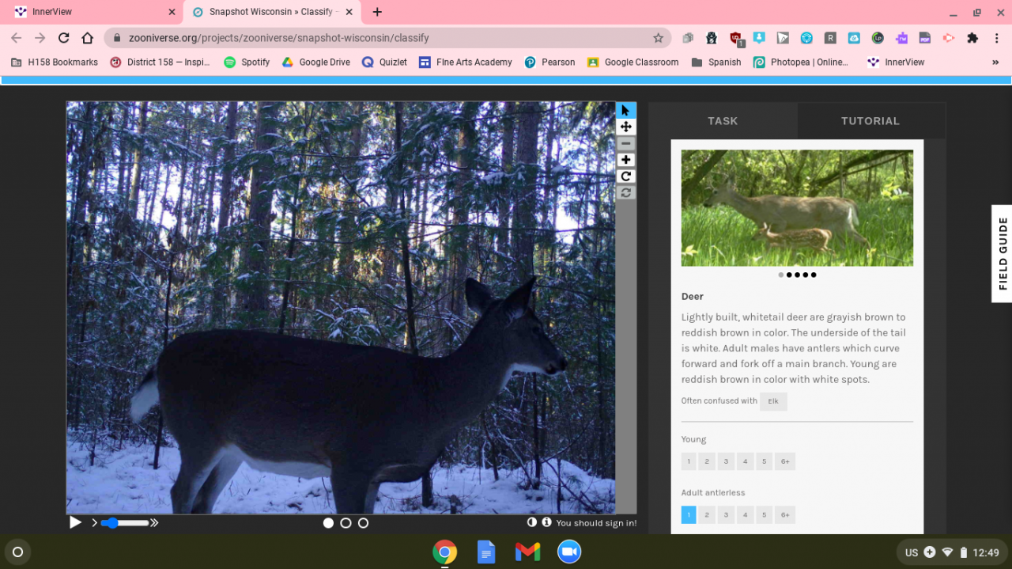Show more bookmarks with double chevron
The width and height of the screenshot is (1012, 569).
pos(995,62)
